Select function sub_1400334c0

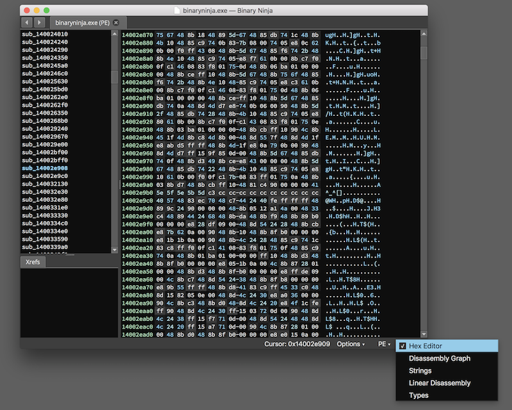pos(45,224)
